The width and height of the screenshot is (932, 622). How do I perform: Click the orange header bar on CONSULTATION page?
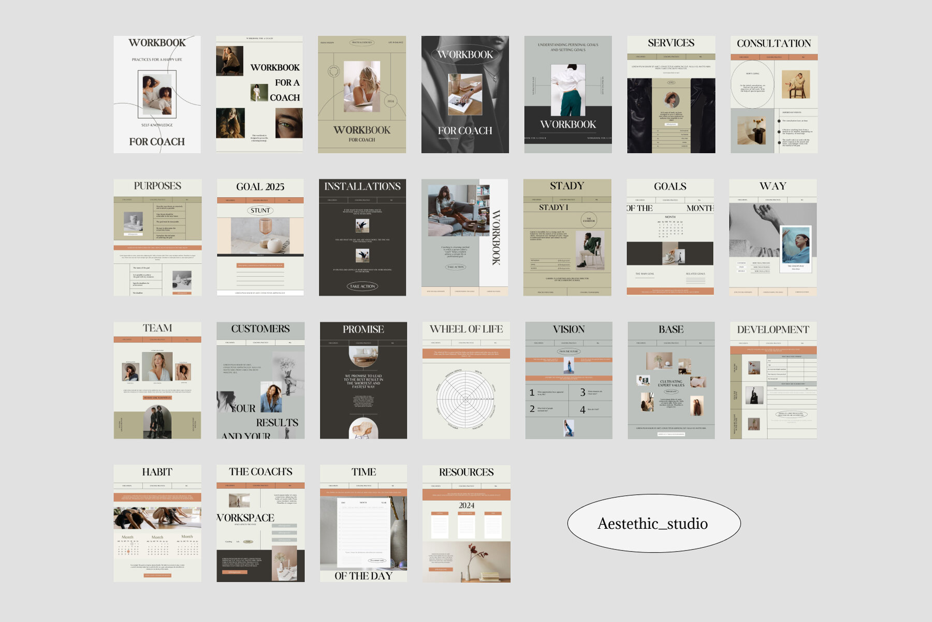pos(774,57)
